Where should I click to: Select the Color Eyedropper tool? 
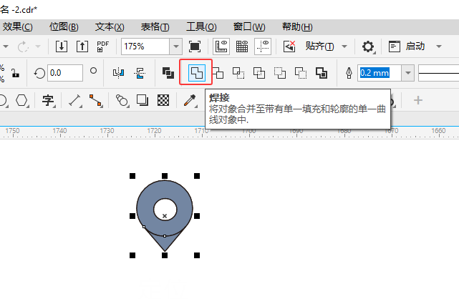[x=189, y=100]
